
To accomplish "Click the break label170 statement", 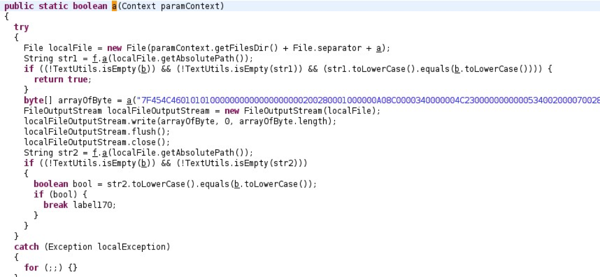I will click(x=79, y=205).
